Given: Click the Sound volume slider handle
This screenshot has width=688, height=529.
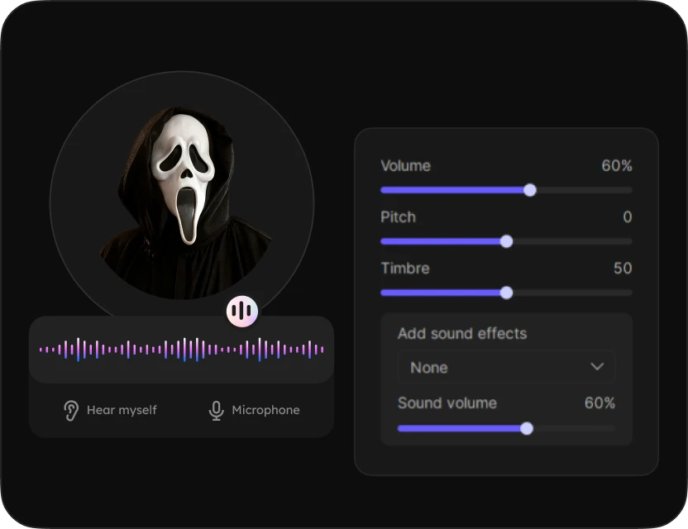Looking at the screenshot, I should [x=527, y=428].
